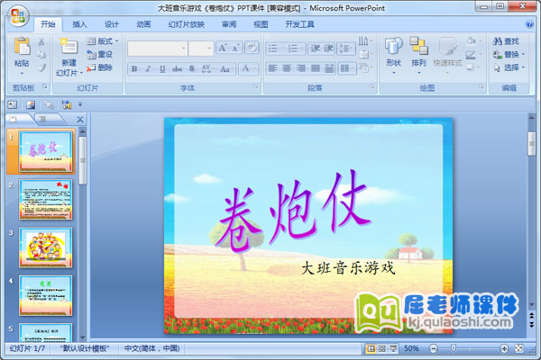Click the Increase Indent icon
Viewport: 541px width, 360px height.
point(329,49)
